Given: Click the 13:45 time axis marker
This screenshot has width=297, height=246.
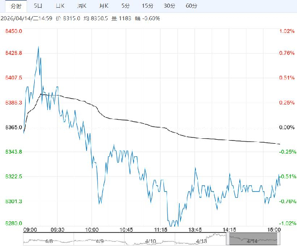Looking at the screenshot, I should pos(195,229).
